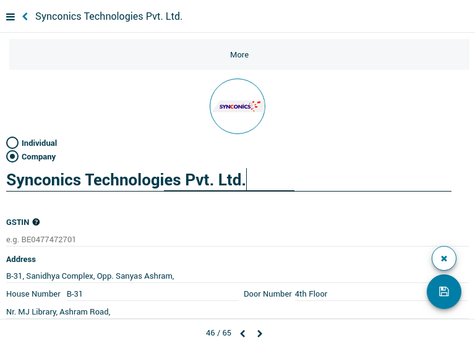Click the 46 / 65 pager counter
The height and width of the screenshot is (351, 475).
click(x=218, y=333)
